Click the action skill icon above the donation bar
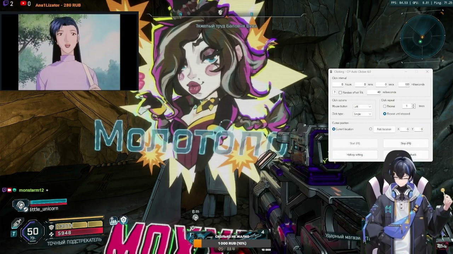453x254 pixels. [200, 235]
